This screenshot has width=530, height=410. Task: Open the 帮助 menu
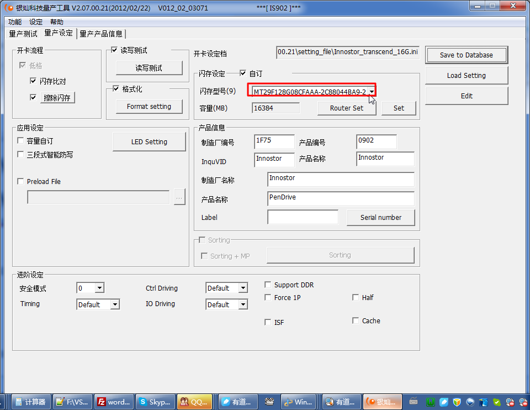tap(57, 22)
